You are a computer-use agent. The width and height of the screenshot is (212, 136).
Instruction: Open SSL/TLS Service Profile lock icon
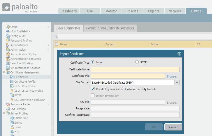[x=12, y=91]
